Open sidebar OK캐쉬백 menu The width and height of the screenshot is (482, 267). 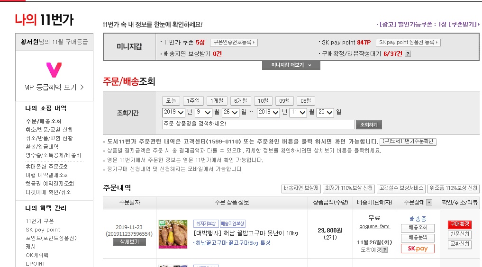(x=37, y=255)
